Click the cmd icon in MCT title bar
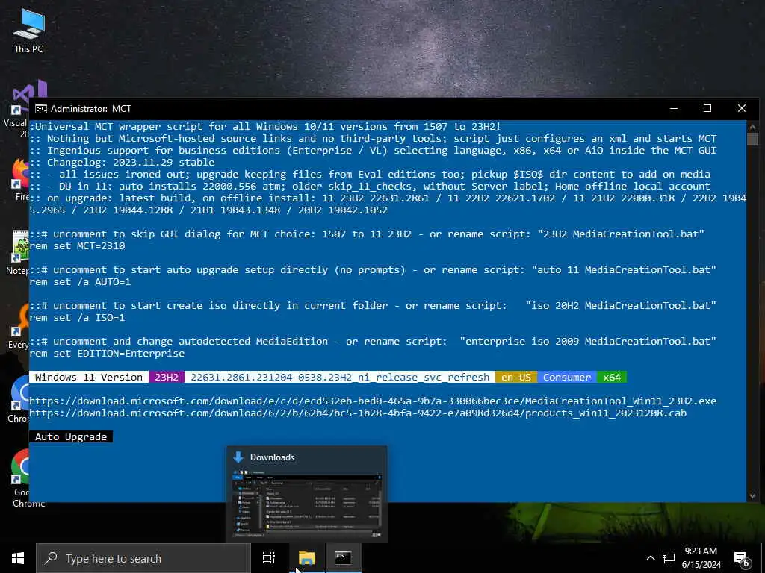 (41, 109)
